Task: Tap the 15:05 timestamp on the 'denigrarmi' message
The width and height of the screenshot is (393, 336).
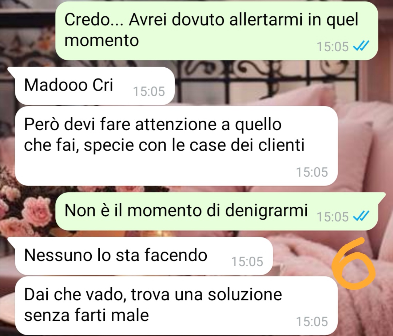Action: click(333, 217)
